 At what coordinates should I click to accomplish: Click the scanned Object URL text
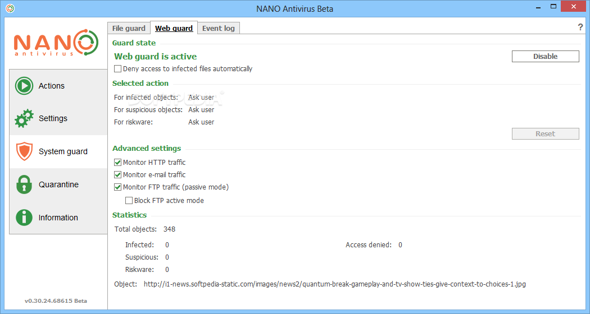click(334, 284)
